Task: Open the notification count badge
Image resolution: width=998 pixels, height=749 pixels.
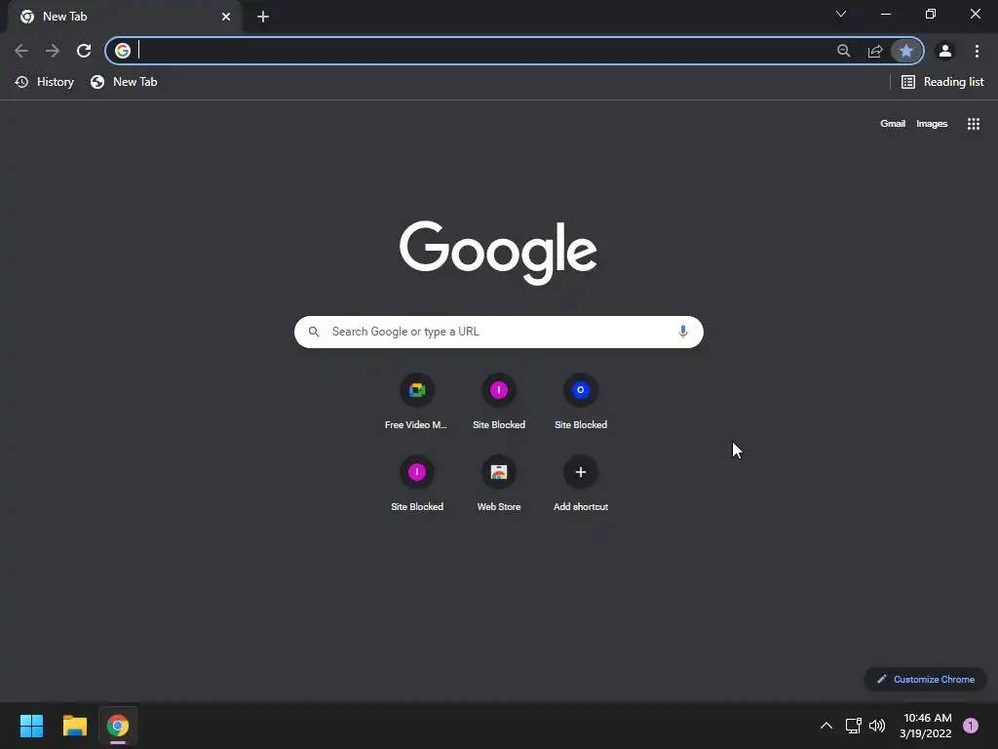Action: click(x=971, y=726)
